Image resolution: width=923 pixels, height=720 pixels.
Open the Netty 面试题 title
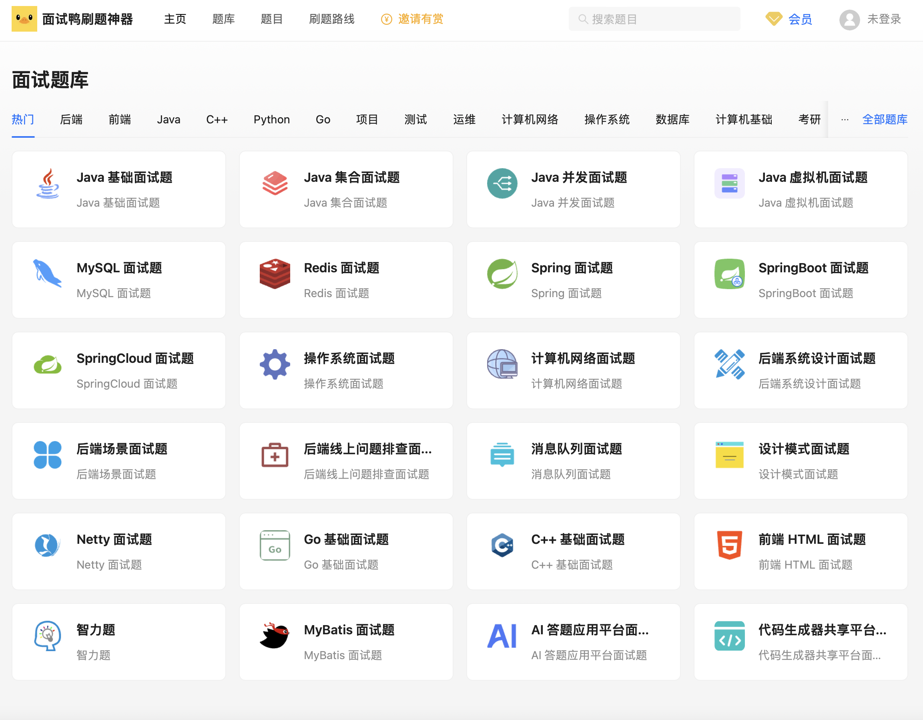tap(114, 539)
